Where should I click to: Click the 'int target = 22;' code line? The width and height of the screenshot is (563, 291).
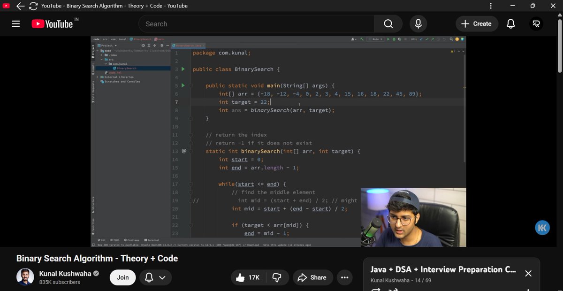[244, 102]
